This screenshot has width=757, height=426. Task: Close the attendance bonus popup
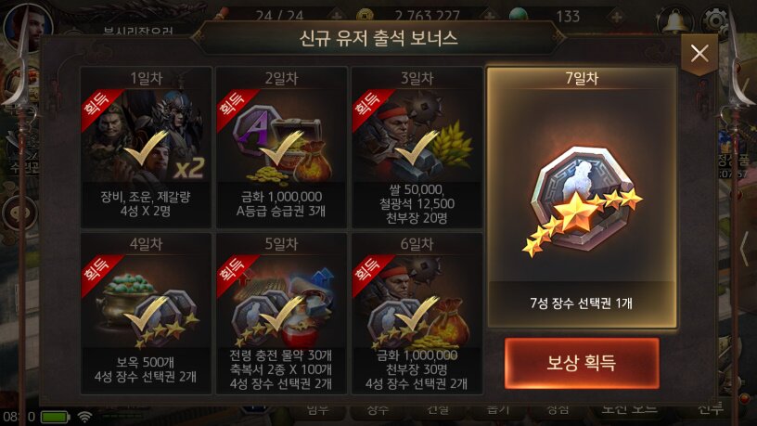[x=699, y=53]
